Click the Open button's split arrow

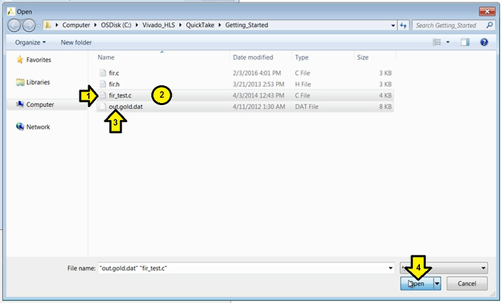tap(438, 283)
